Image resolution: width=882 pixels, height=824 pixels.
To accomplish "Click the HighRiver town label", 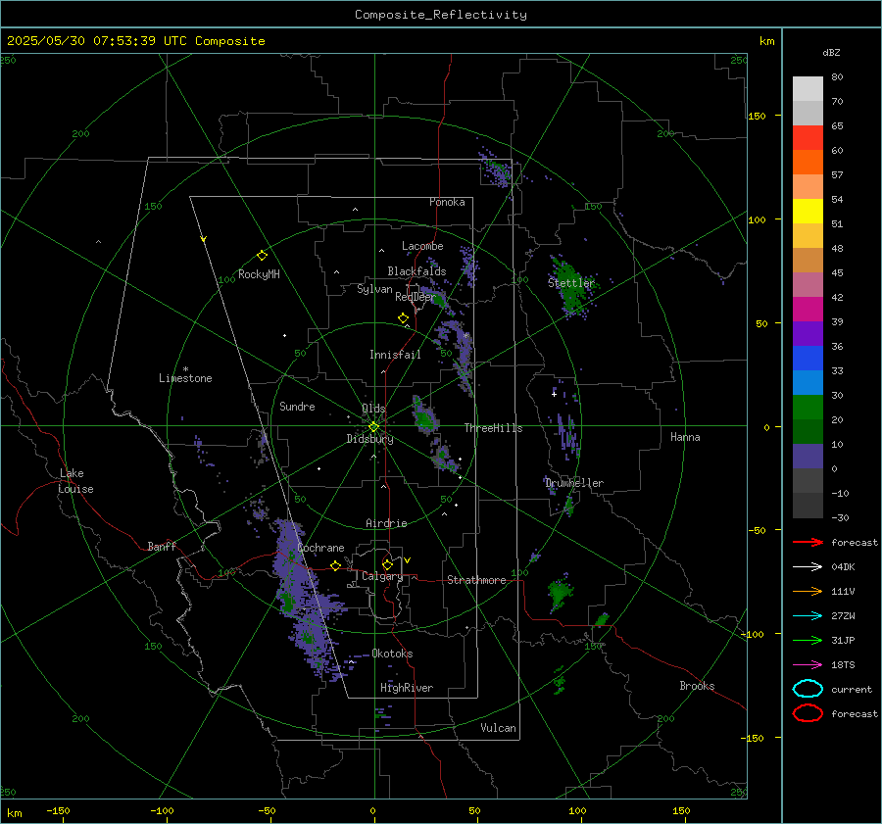I will click(407, 688).
